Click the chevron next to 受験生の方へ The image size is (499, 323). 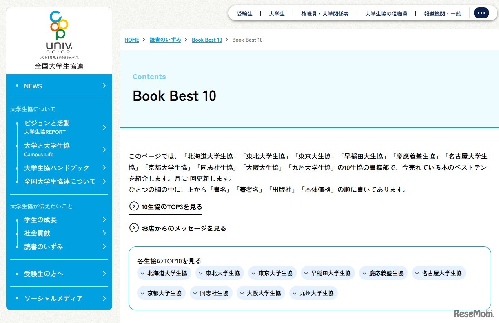[105, 274]
